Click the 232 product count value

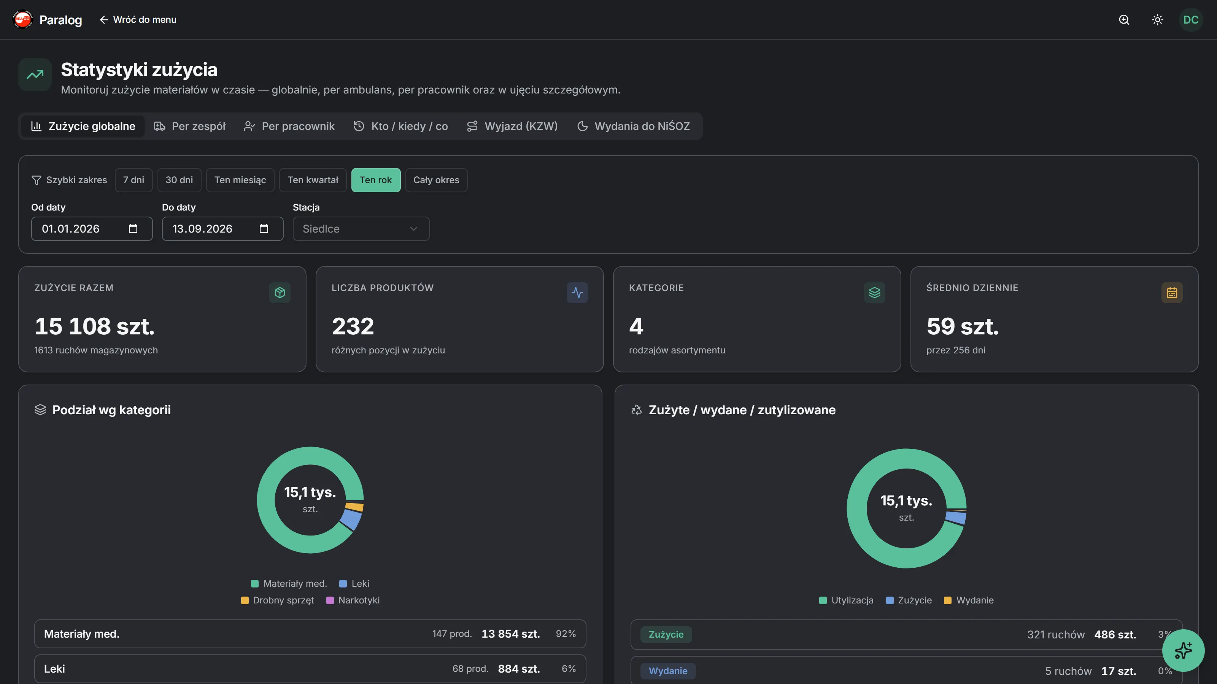353,326
